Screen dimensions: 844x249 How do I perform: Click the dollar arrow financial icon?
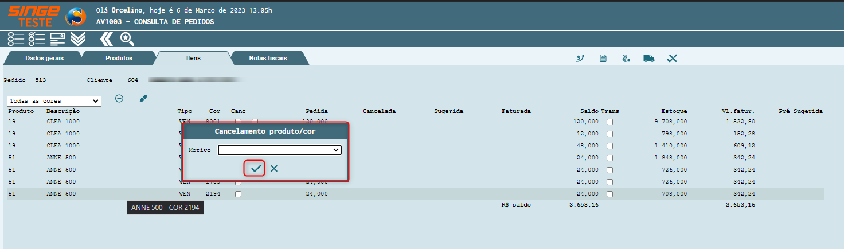point(580,59)
